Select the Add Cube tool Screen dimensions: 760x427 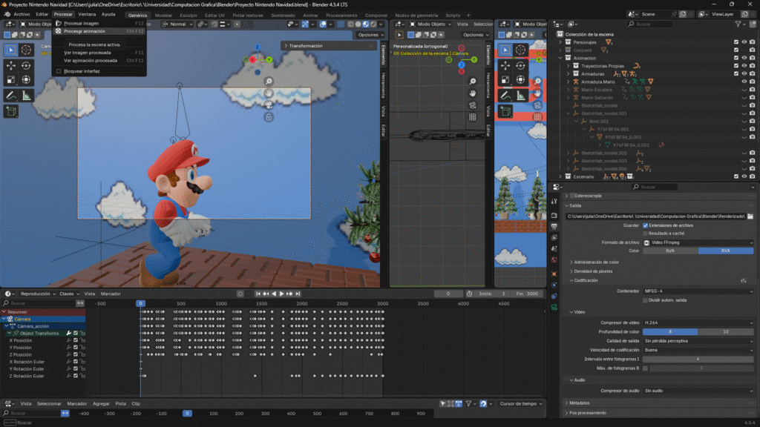click(x=11, y=111)
